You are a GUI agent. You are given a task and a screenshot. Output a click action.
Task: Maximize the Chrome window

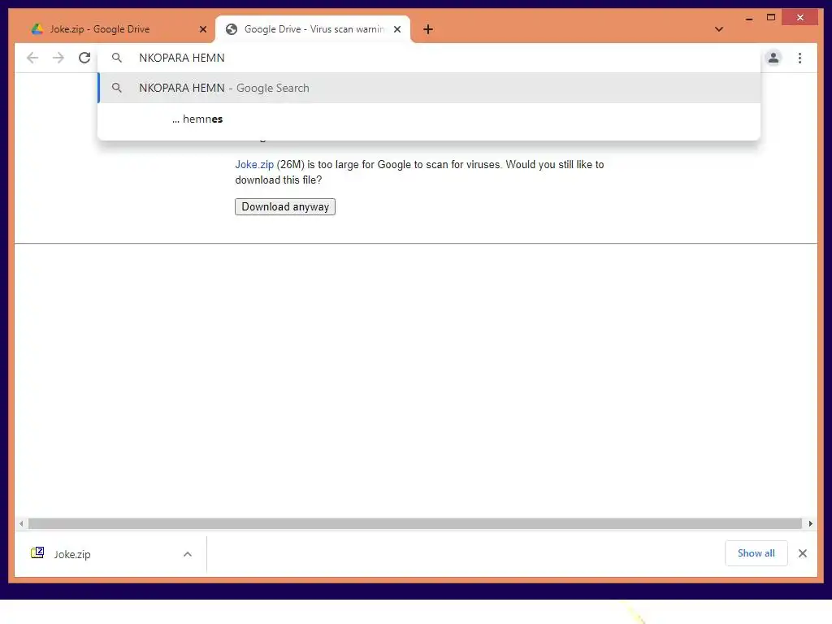(x=771, y=18)
